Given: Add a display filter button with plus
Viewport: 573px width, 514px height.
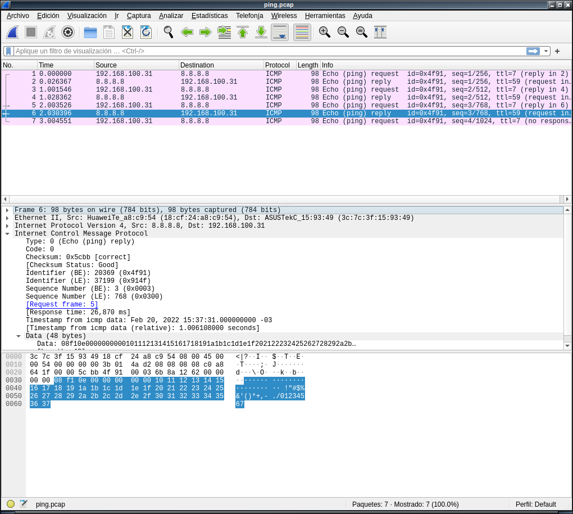Looking at the screenshot, I should click(557, 51).
